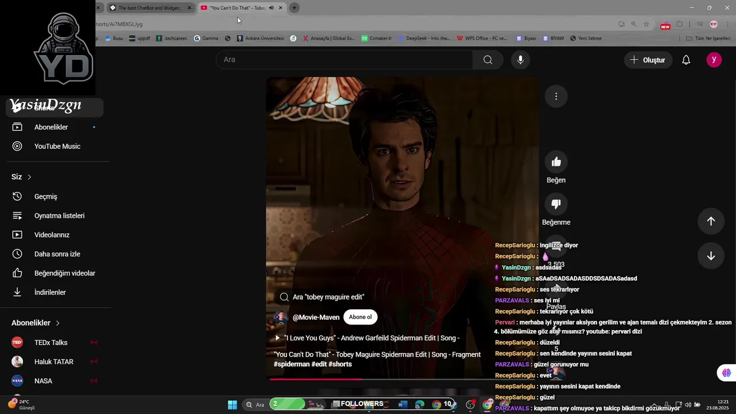736x414 pixels.
Task: Open Abonelikler subscriptions feed item
Action: click(x=55, y=127)
